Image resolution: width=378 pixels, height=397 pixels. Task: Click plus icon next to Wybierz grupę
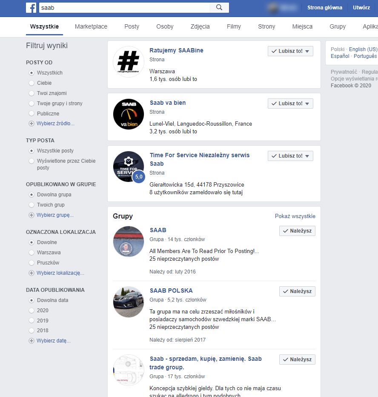[31, 215]
